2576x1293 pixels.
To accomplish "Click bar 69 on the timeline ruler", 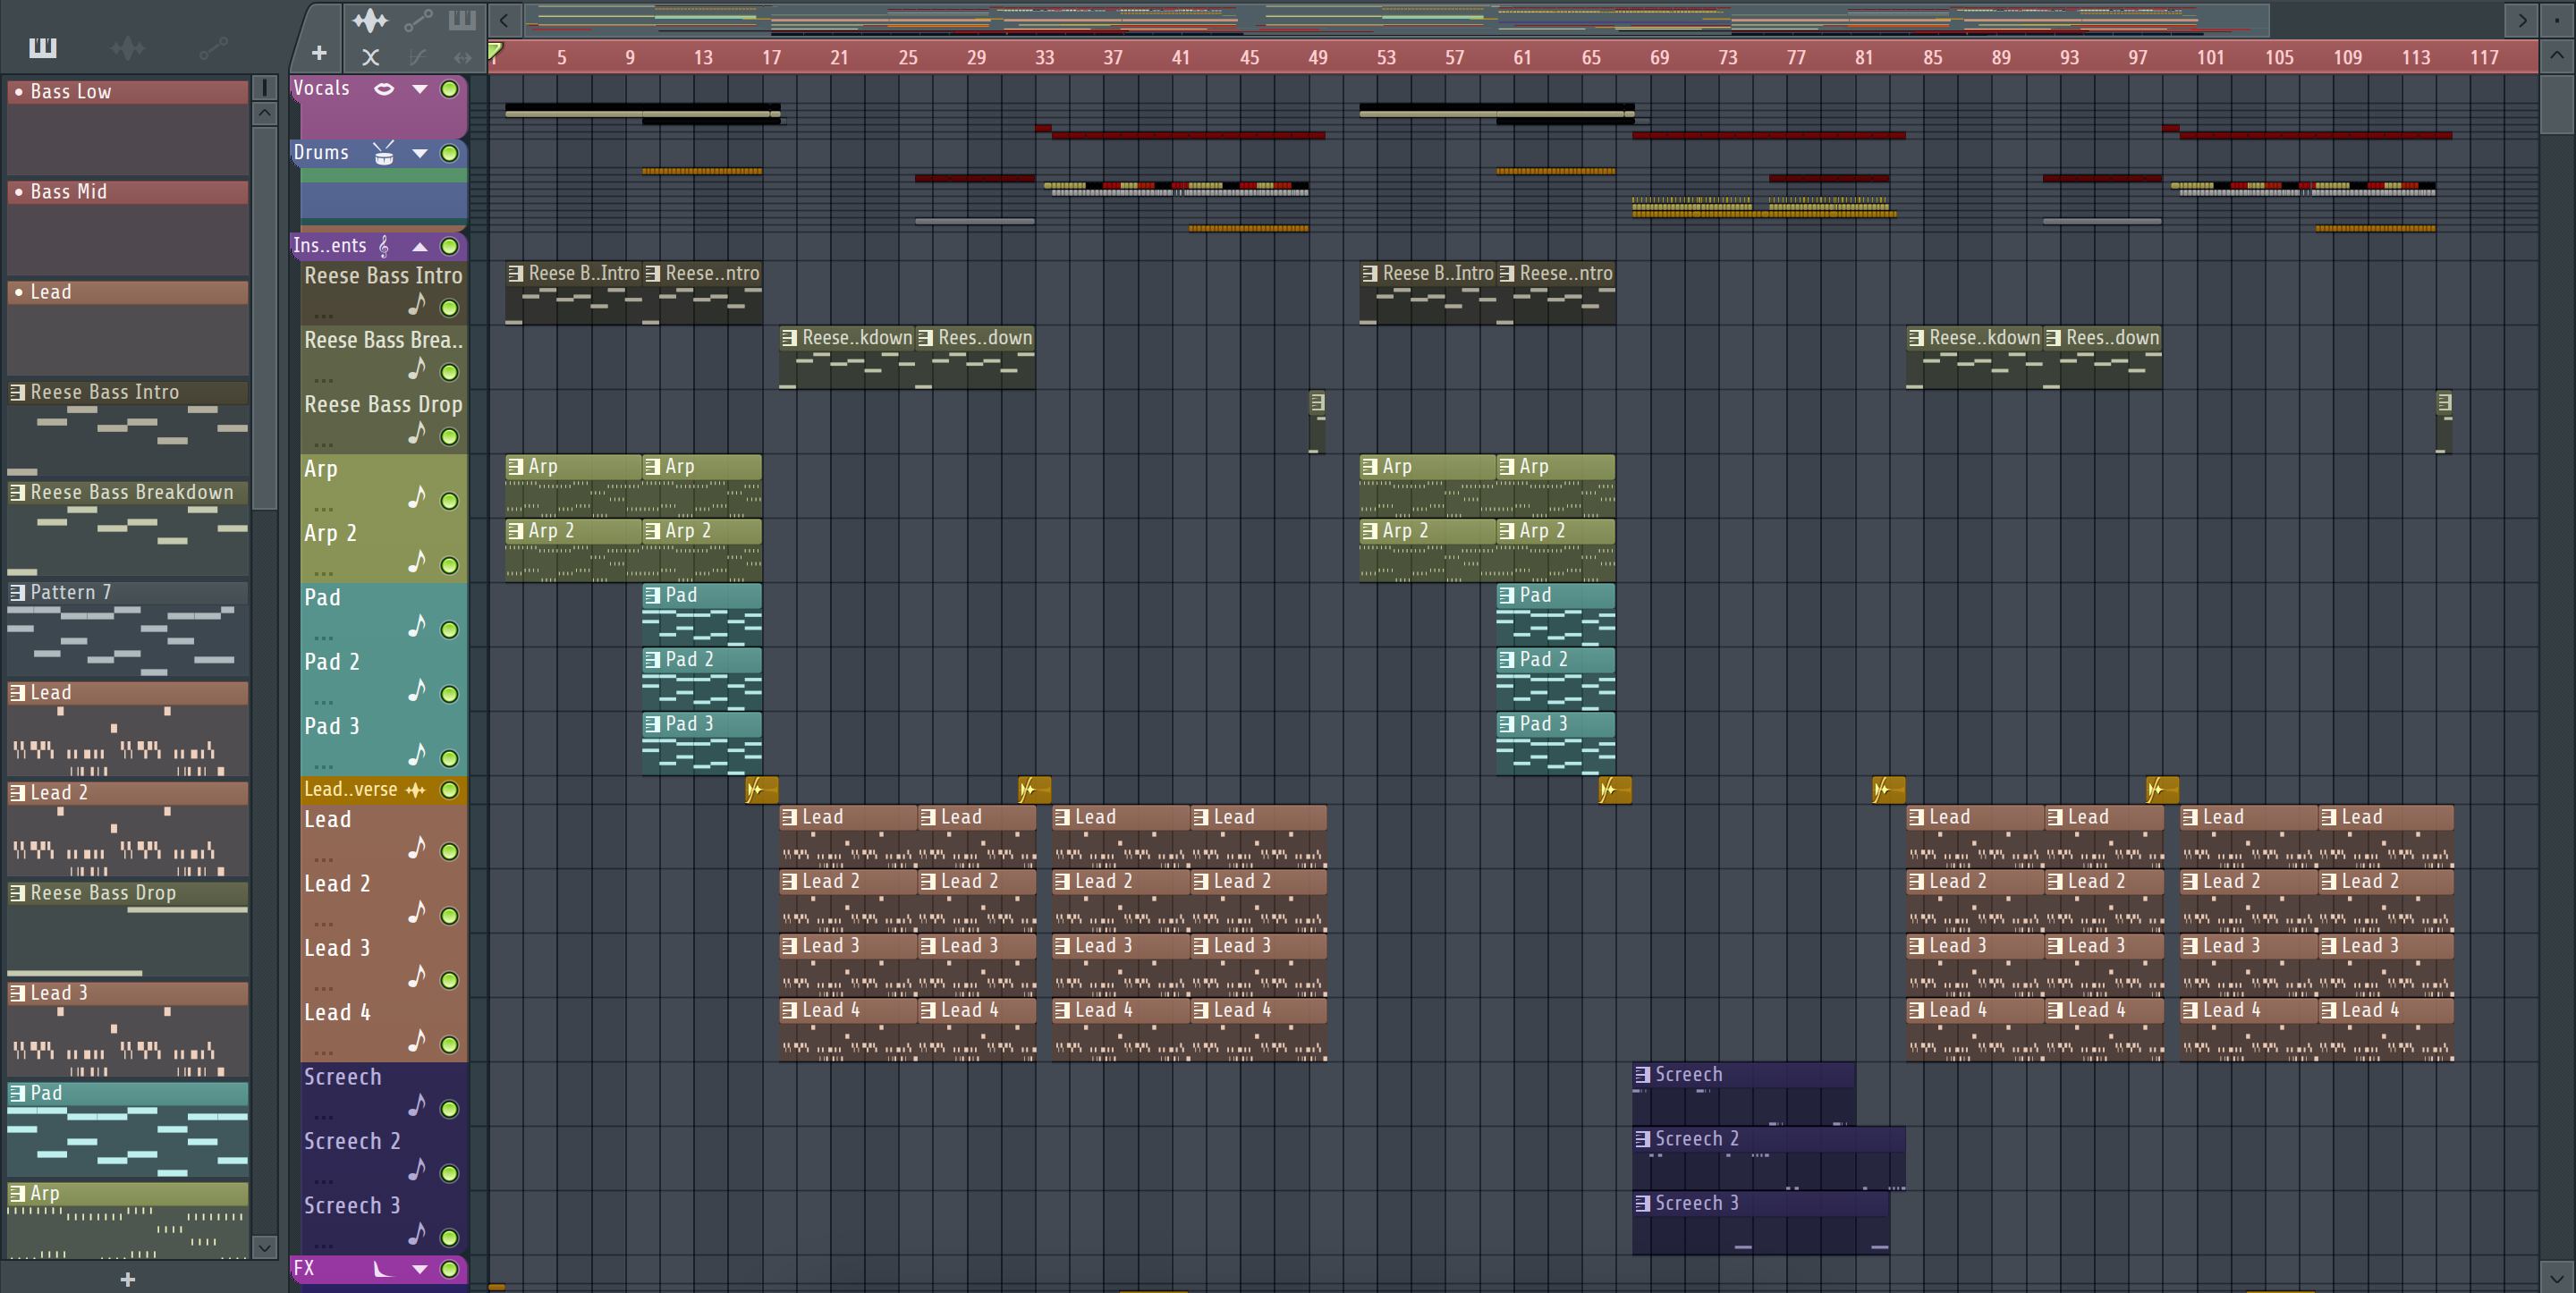I will pyautogui.click(x=1659, y=57).
